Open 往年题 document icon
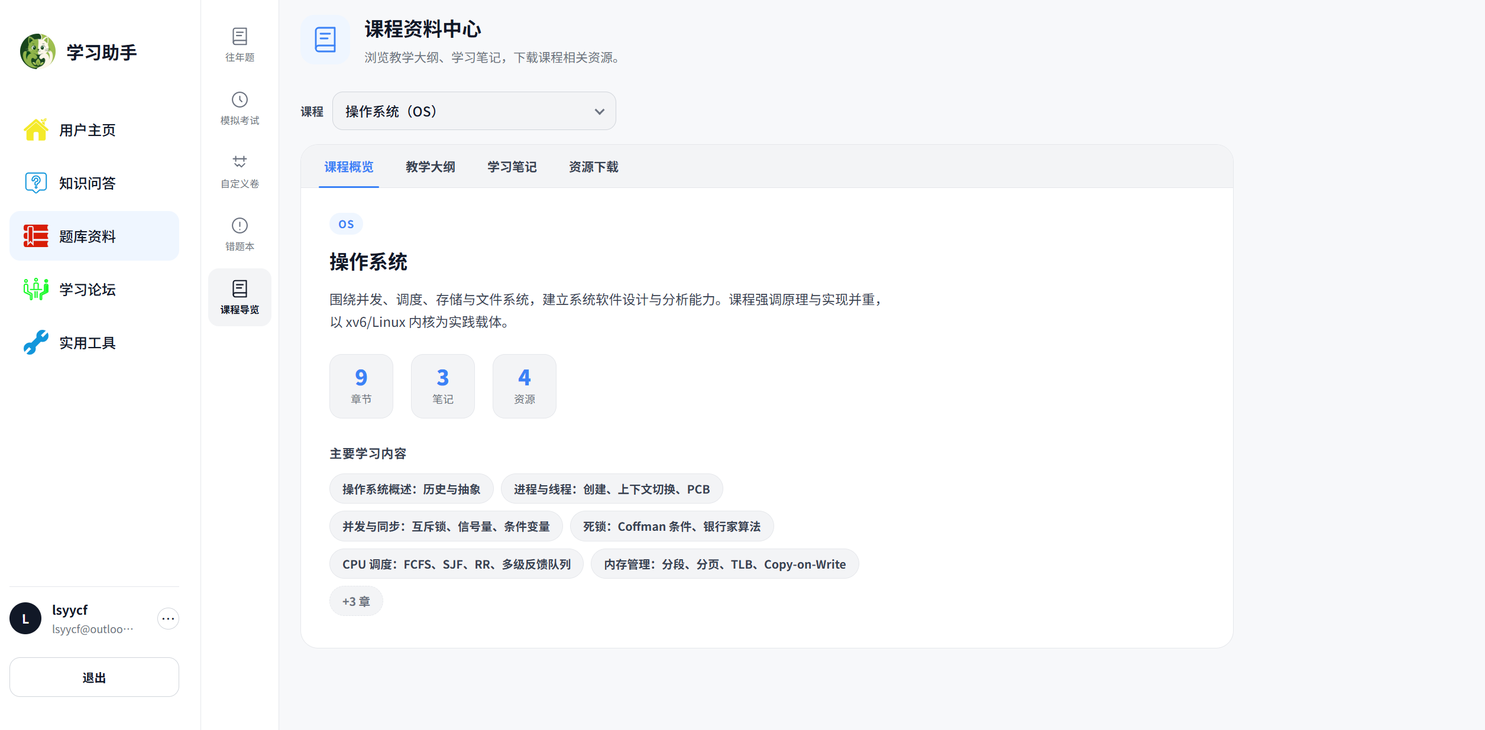Viewport: 1485px width, 730px height. click(240, 37)
